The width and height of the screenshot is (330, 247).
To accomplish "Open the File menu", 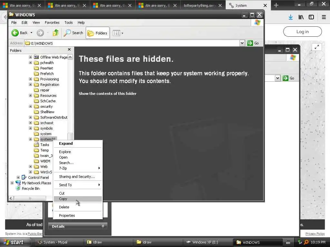I will [x=14, y=23].
